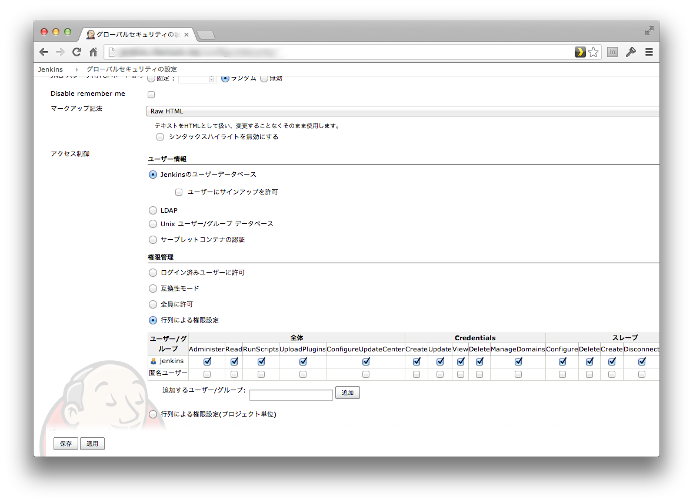
Task: Click the port number stepper by 固定
Action: [212, 79]
